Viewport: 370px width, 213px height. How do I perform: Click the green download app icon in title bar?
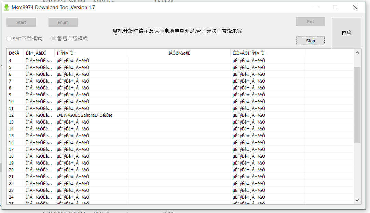click(6, 8)
